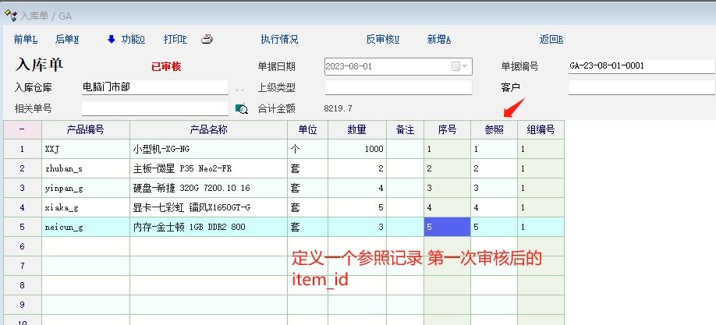Click the 参照 column header
Viewport: 716px width, 325px height.
494,129
